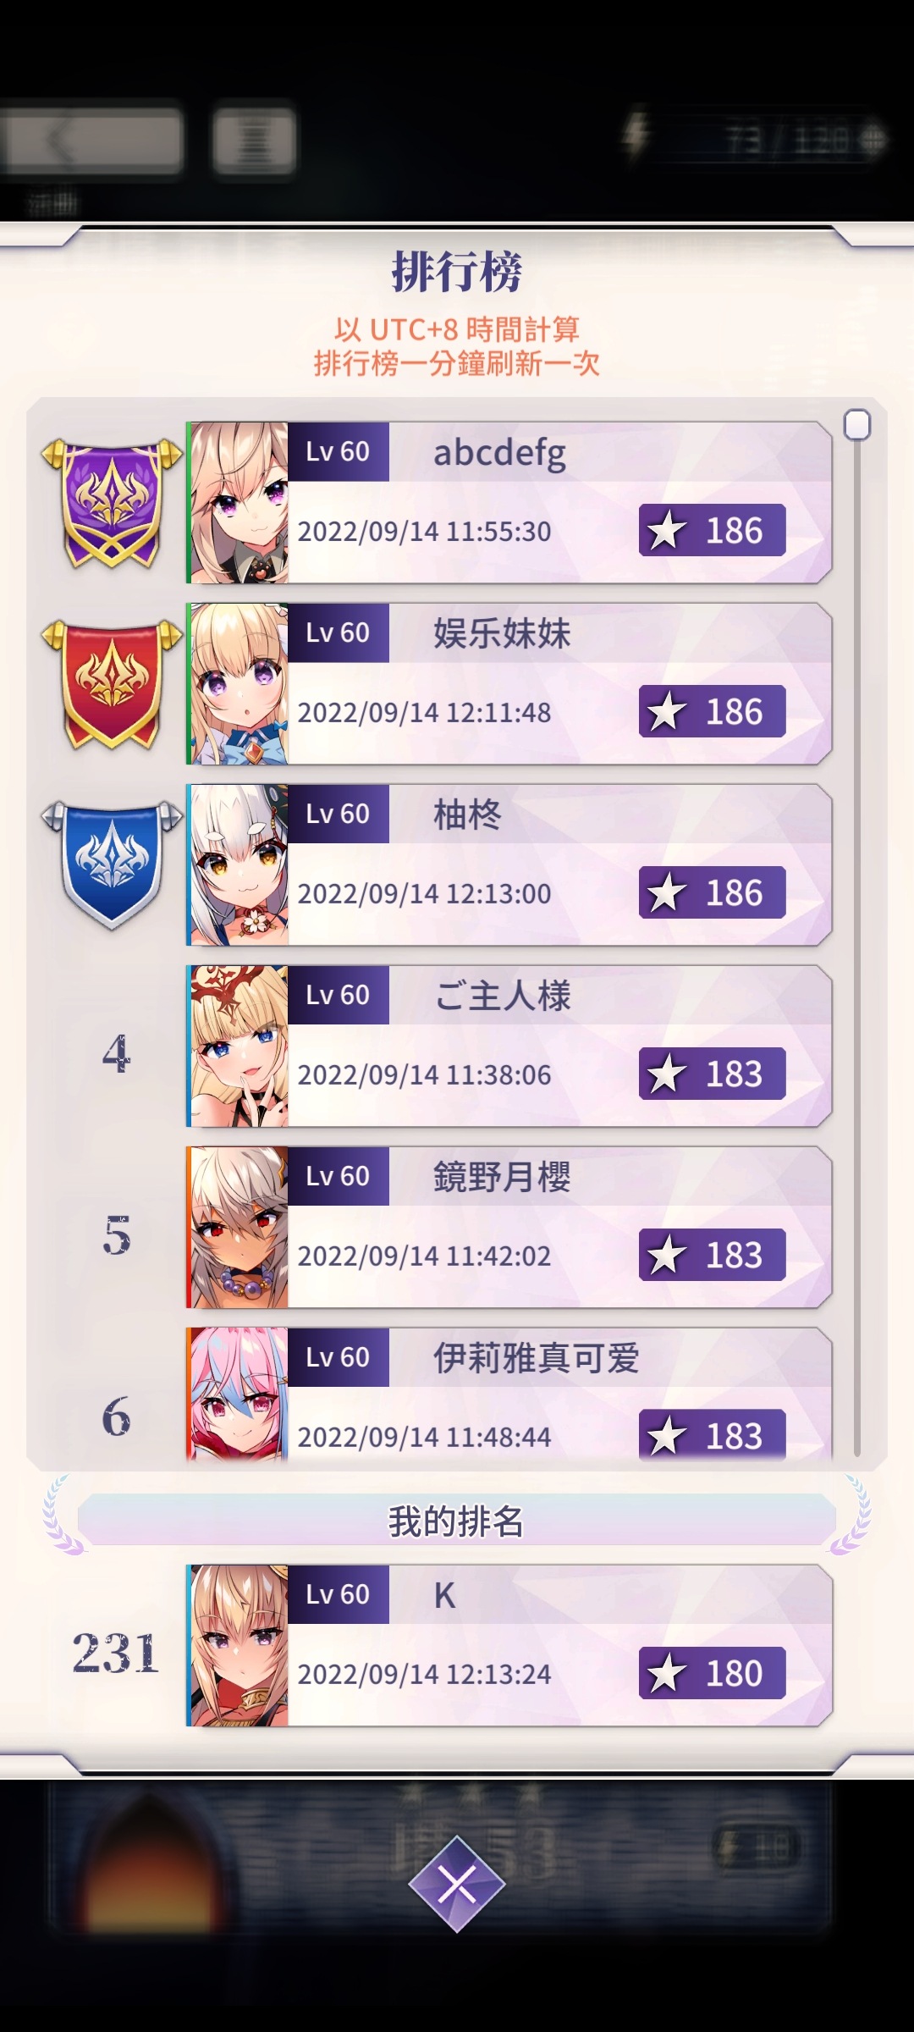This screenshot has width=914, height=2032.
Task: Open 鏡野月櫻 player avatar
Action: (x=240, y=1228)
